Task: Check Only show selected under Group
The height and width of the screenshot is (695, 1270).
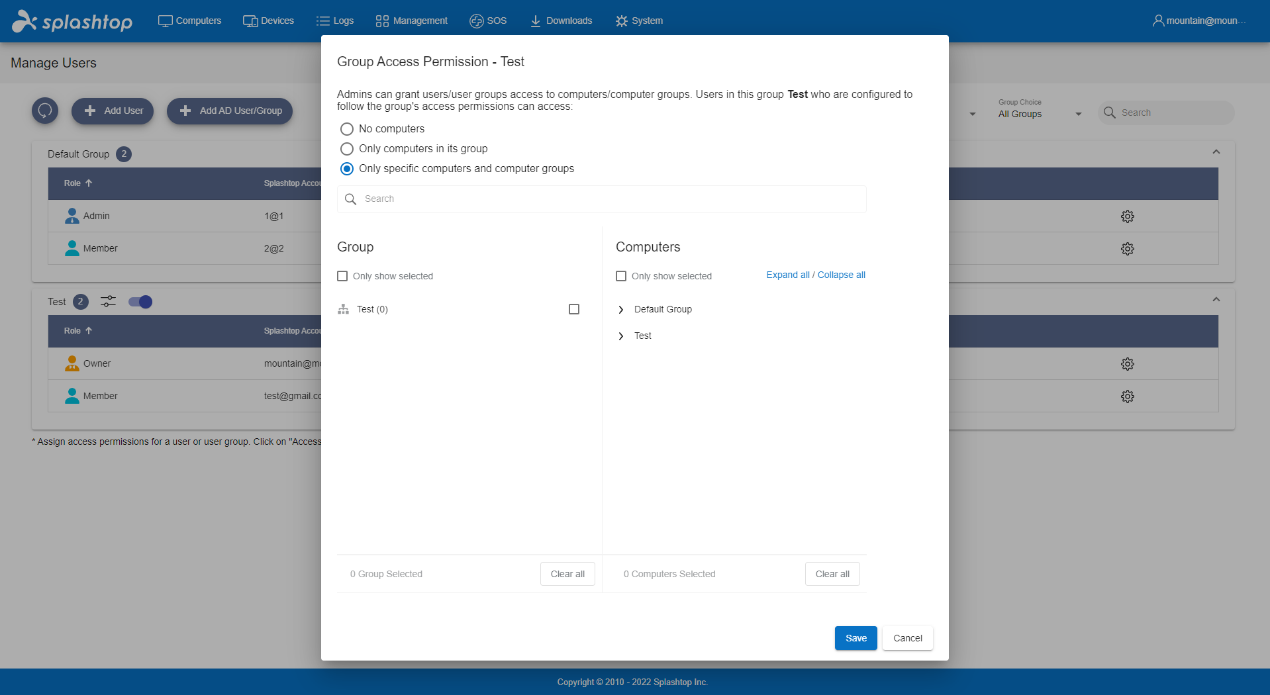Action: [342, 276]
